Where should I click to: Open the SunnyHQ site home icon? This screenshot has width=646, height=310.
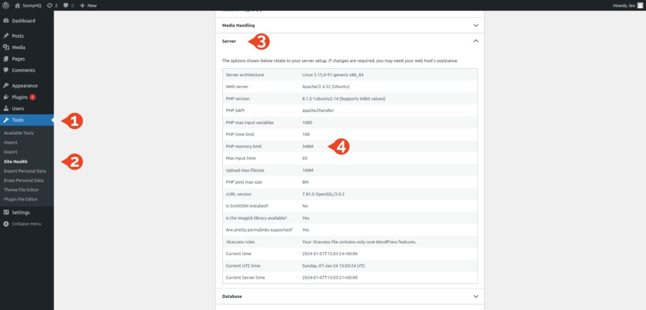17,5
